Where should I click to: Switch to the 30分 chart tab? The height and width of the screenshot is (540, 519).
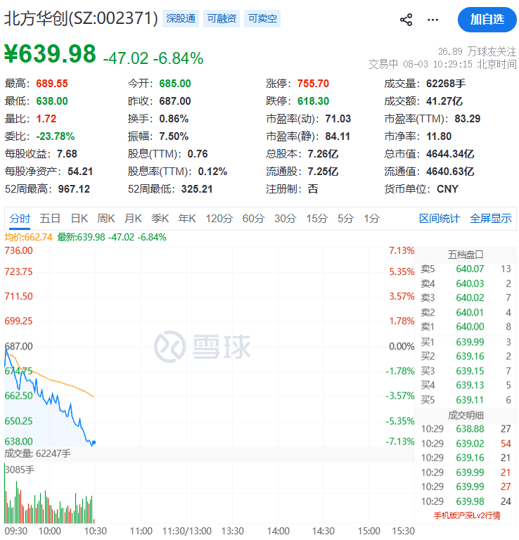click(x=285, y=219)
